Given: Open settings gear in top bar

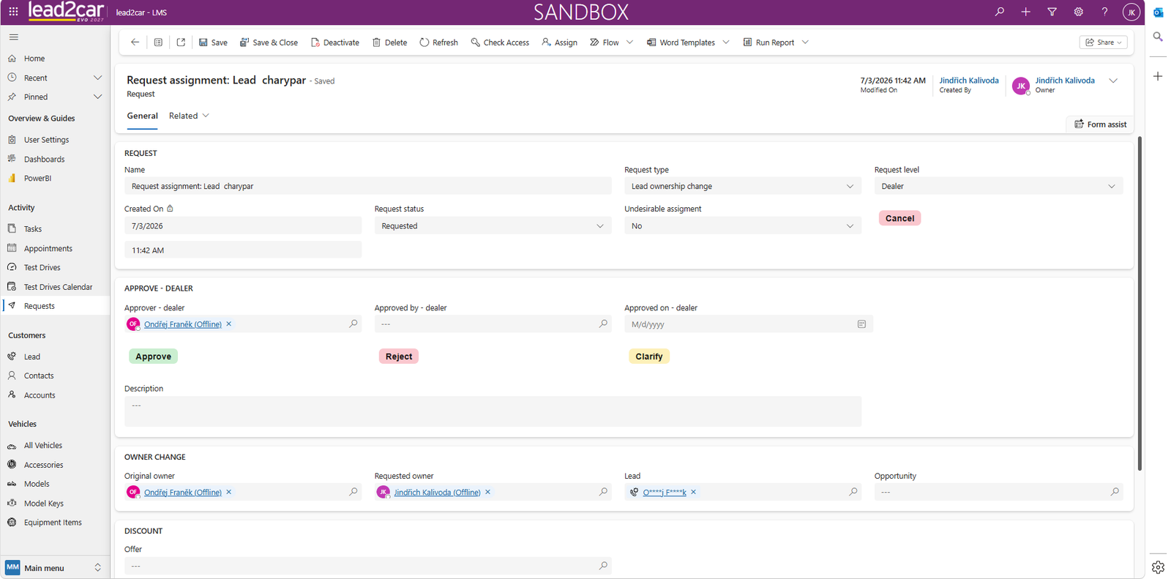Looking at the screenshot, I should click(x=1078, y=12).
